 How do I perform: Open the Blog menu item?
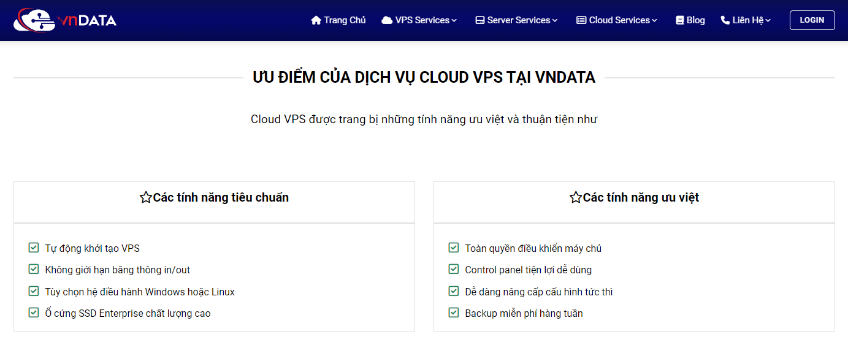tap(695, 20)
